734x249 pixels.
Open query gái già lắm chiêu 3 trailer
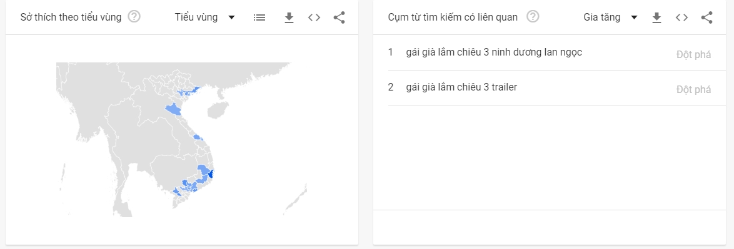tap(461, 87)
